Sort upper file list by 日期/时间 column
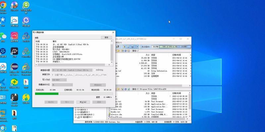 tap(177, 55)
